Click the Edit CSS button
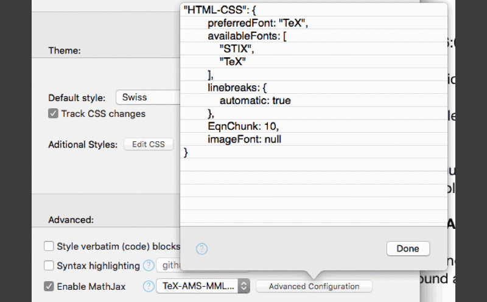487x302 pixels. click(x=149, y=144)
